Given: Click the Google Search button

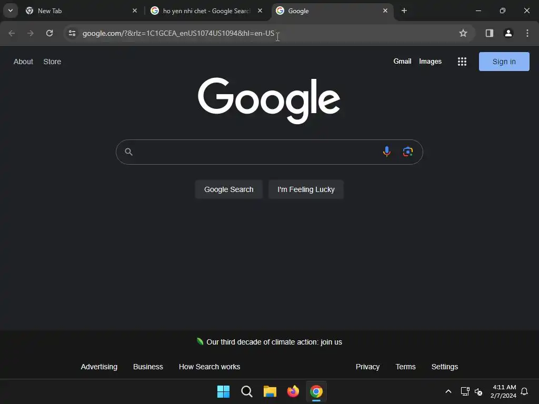Looking at the screenshot, I should point(228,189).
